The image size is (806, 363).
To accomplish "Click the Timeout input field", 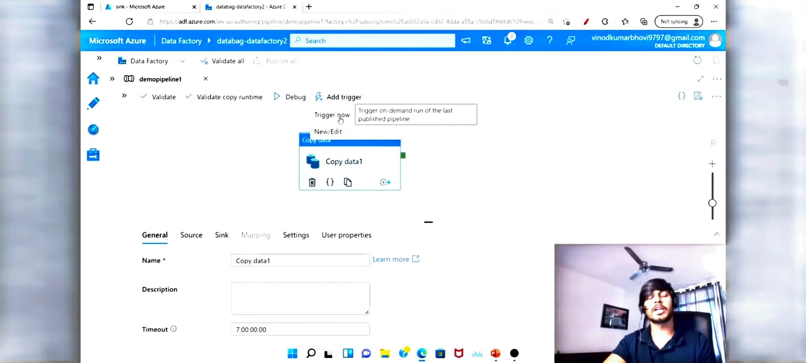I will point(300,329).
